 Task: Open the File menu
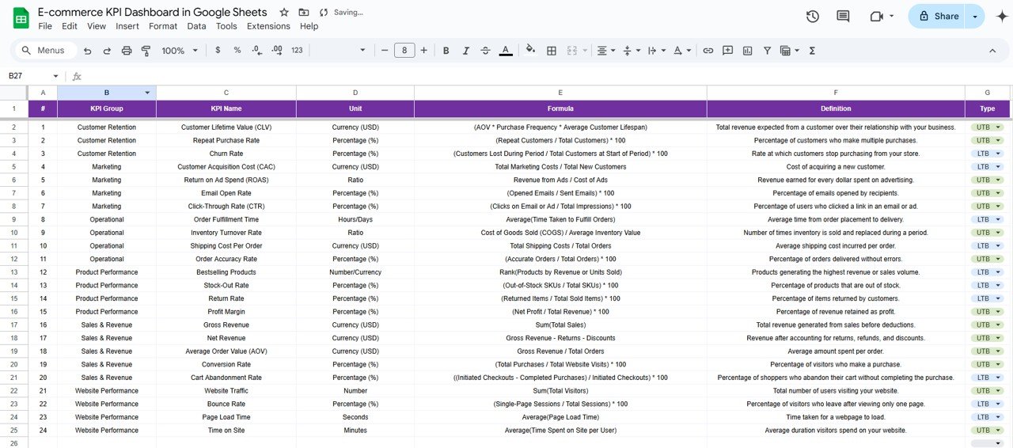pos(45,26)
